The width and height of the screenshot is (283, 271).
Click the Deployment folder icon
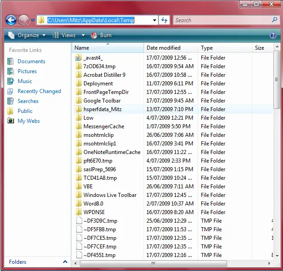coord(79,84)
